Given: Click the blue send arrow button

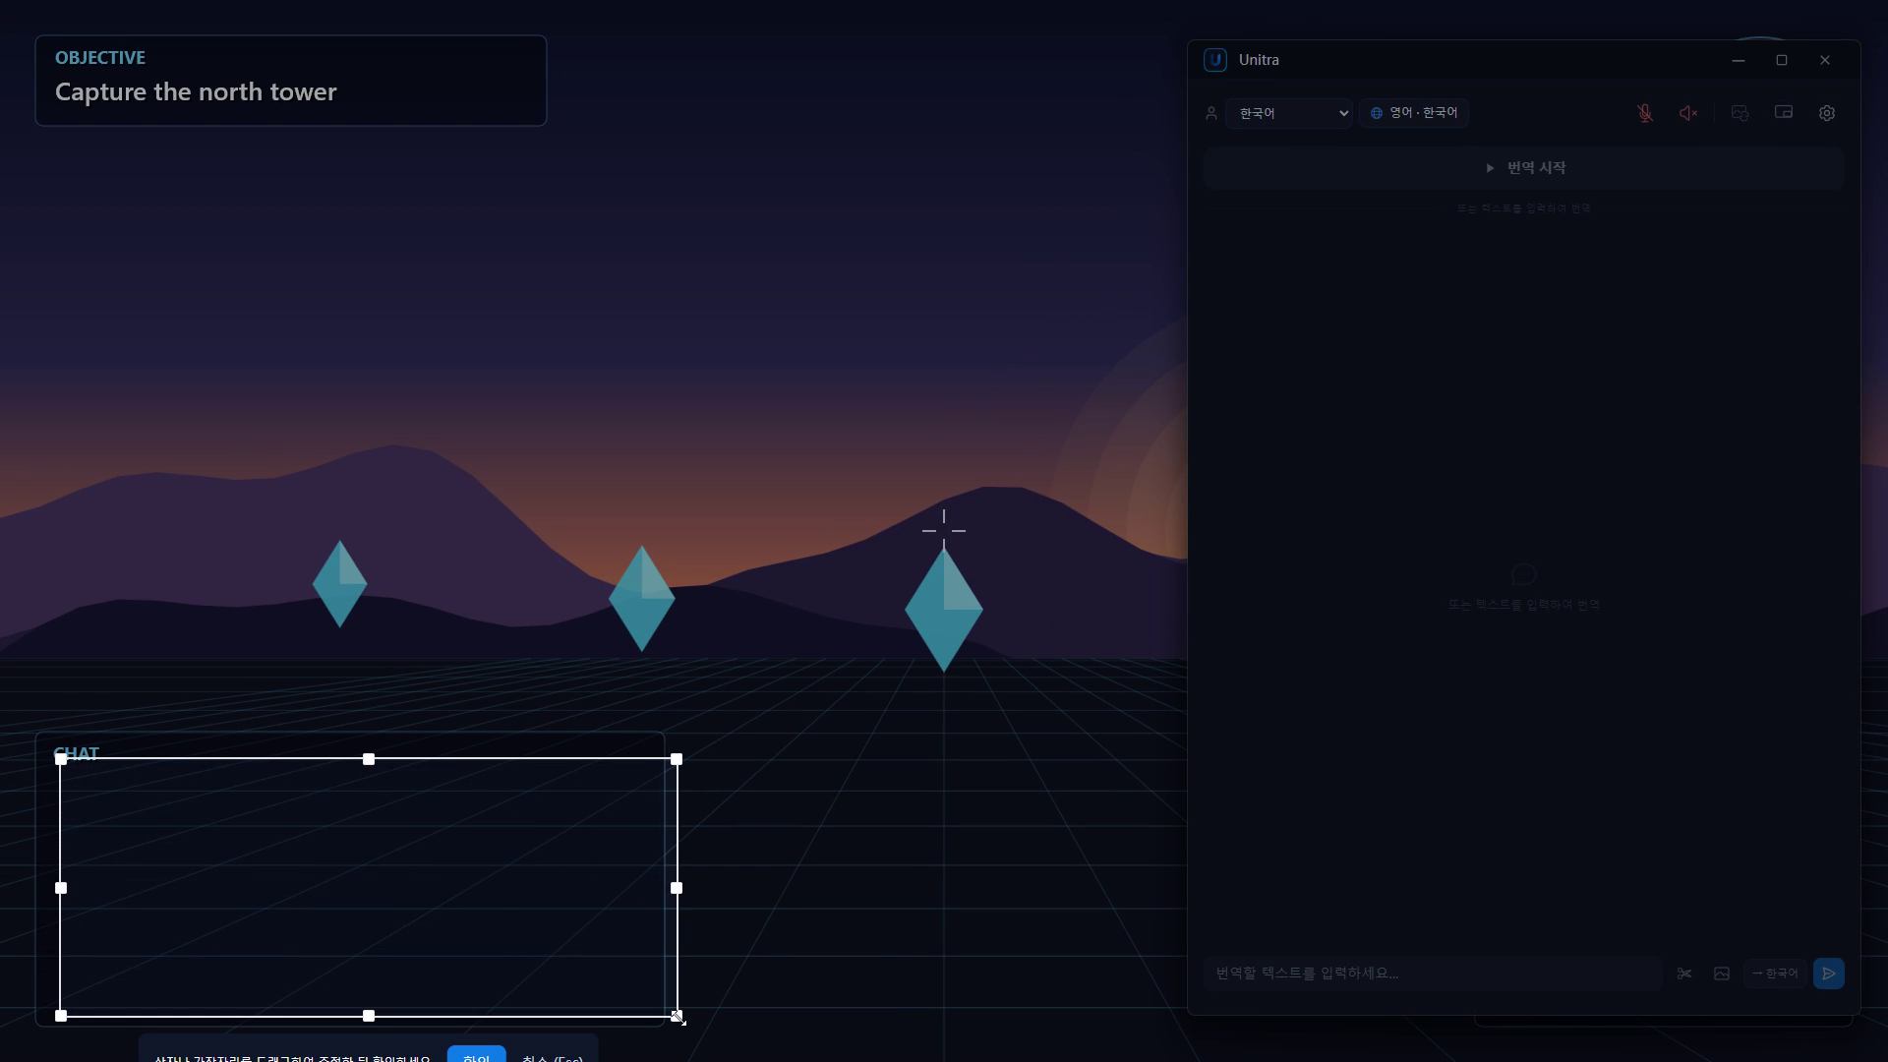Looking at the screenshot, I should [x=1829, y=973].
